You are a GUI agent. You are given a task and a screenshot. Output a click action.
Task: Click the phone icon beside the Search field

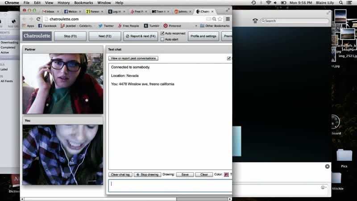click(x=255, y=21)
